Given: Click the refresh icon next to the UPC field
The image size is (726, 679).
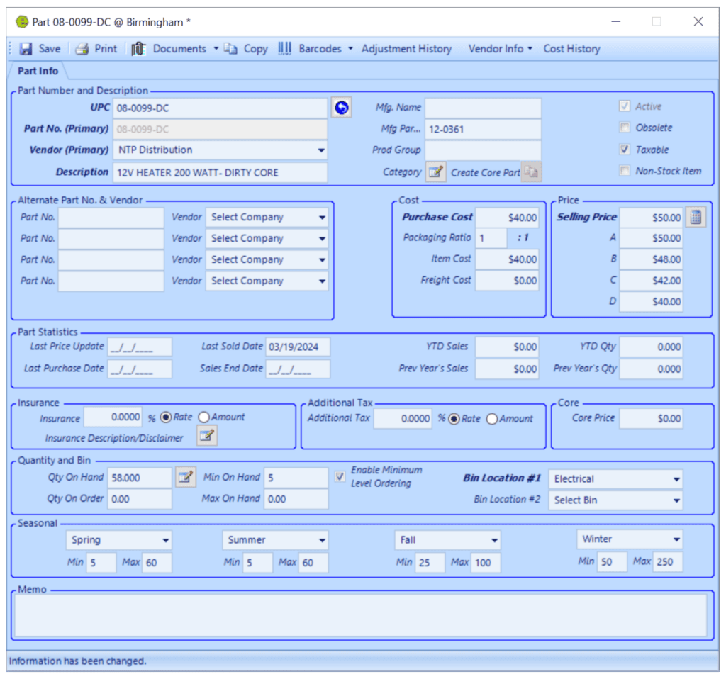Looking at the screenshot, I should coord(341,107).
